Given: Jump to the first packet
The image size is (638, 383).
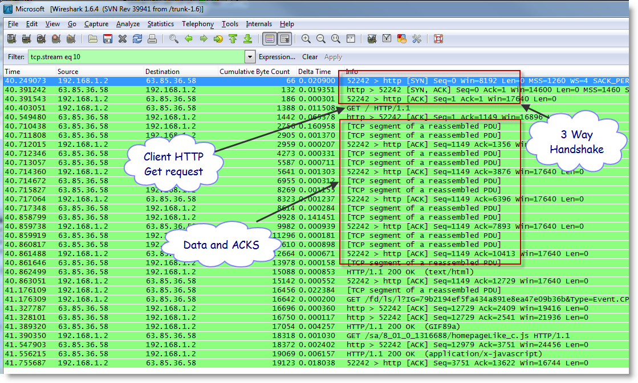Looking at the screenshot, I should (x=233, y=39).
